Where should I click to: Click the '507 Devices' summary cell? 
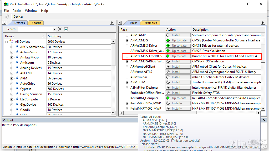click(x=55, y=89)
